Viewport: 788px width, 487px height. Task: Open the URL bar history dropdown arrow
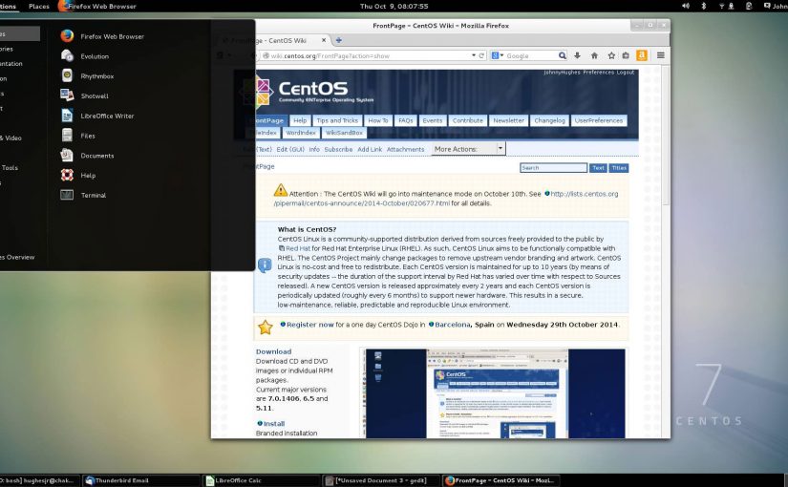tap(474, 55)
